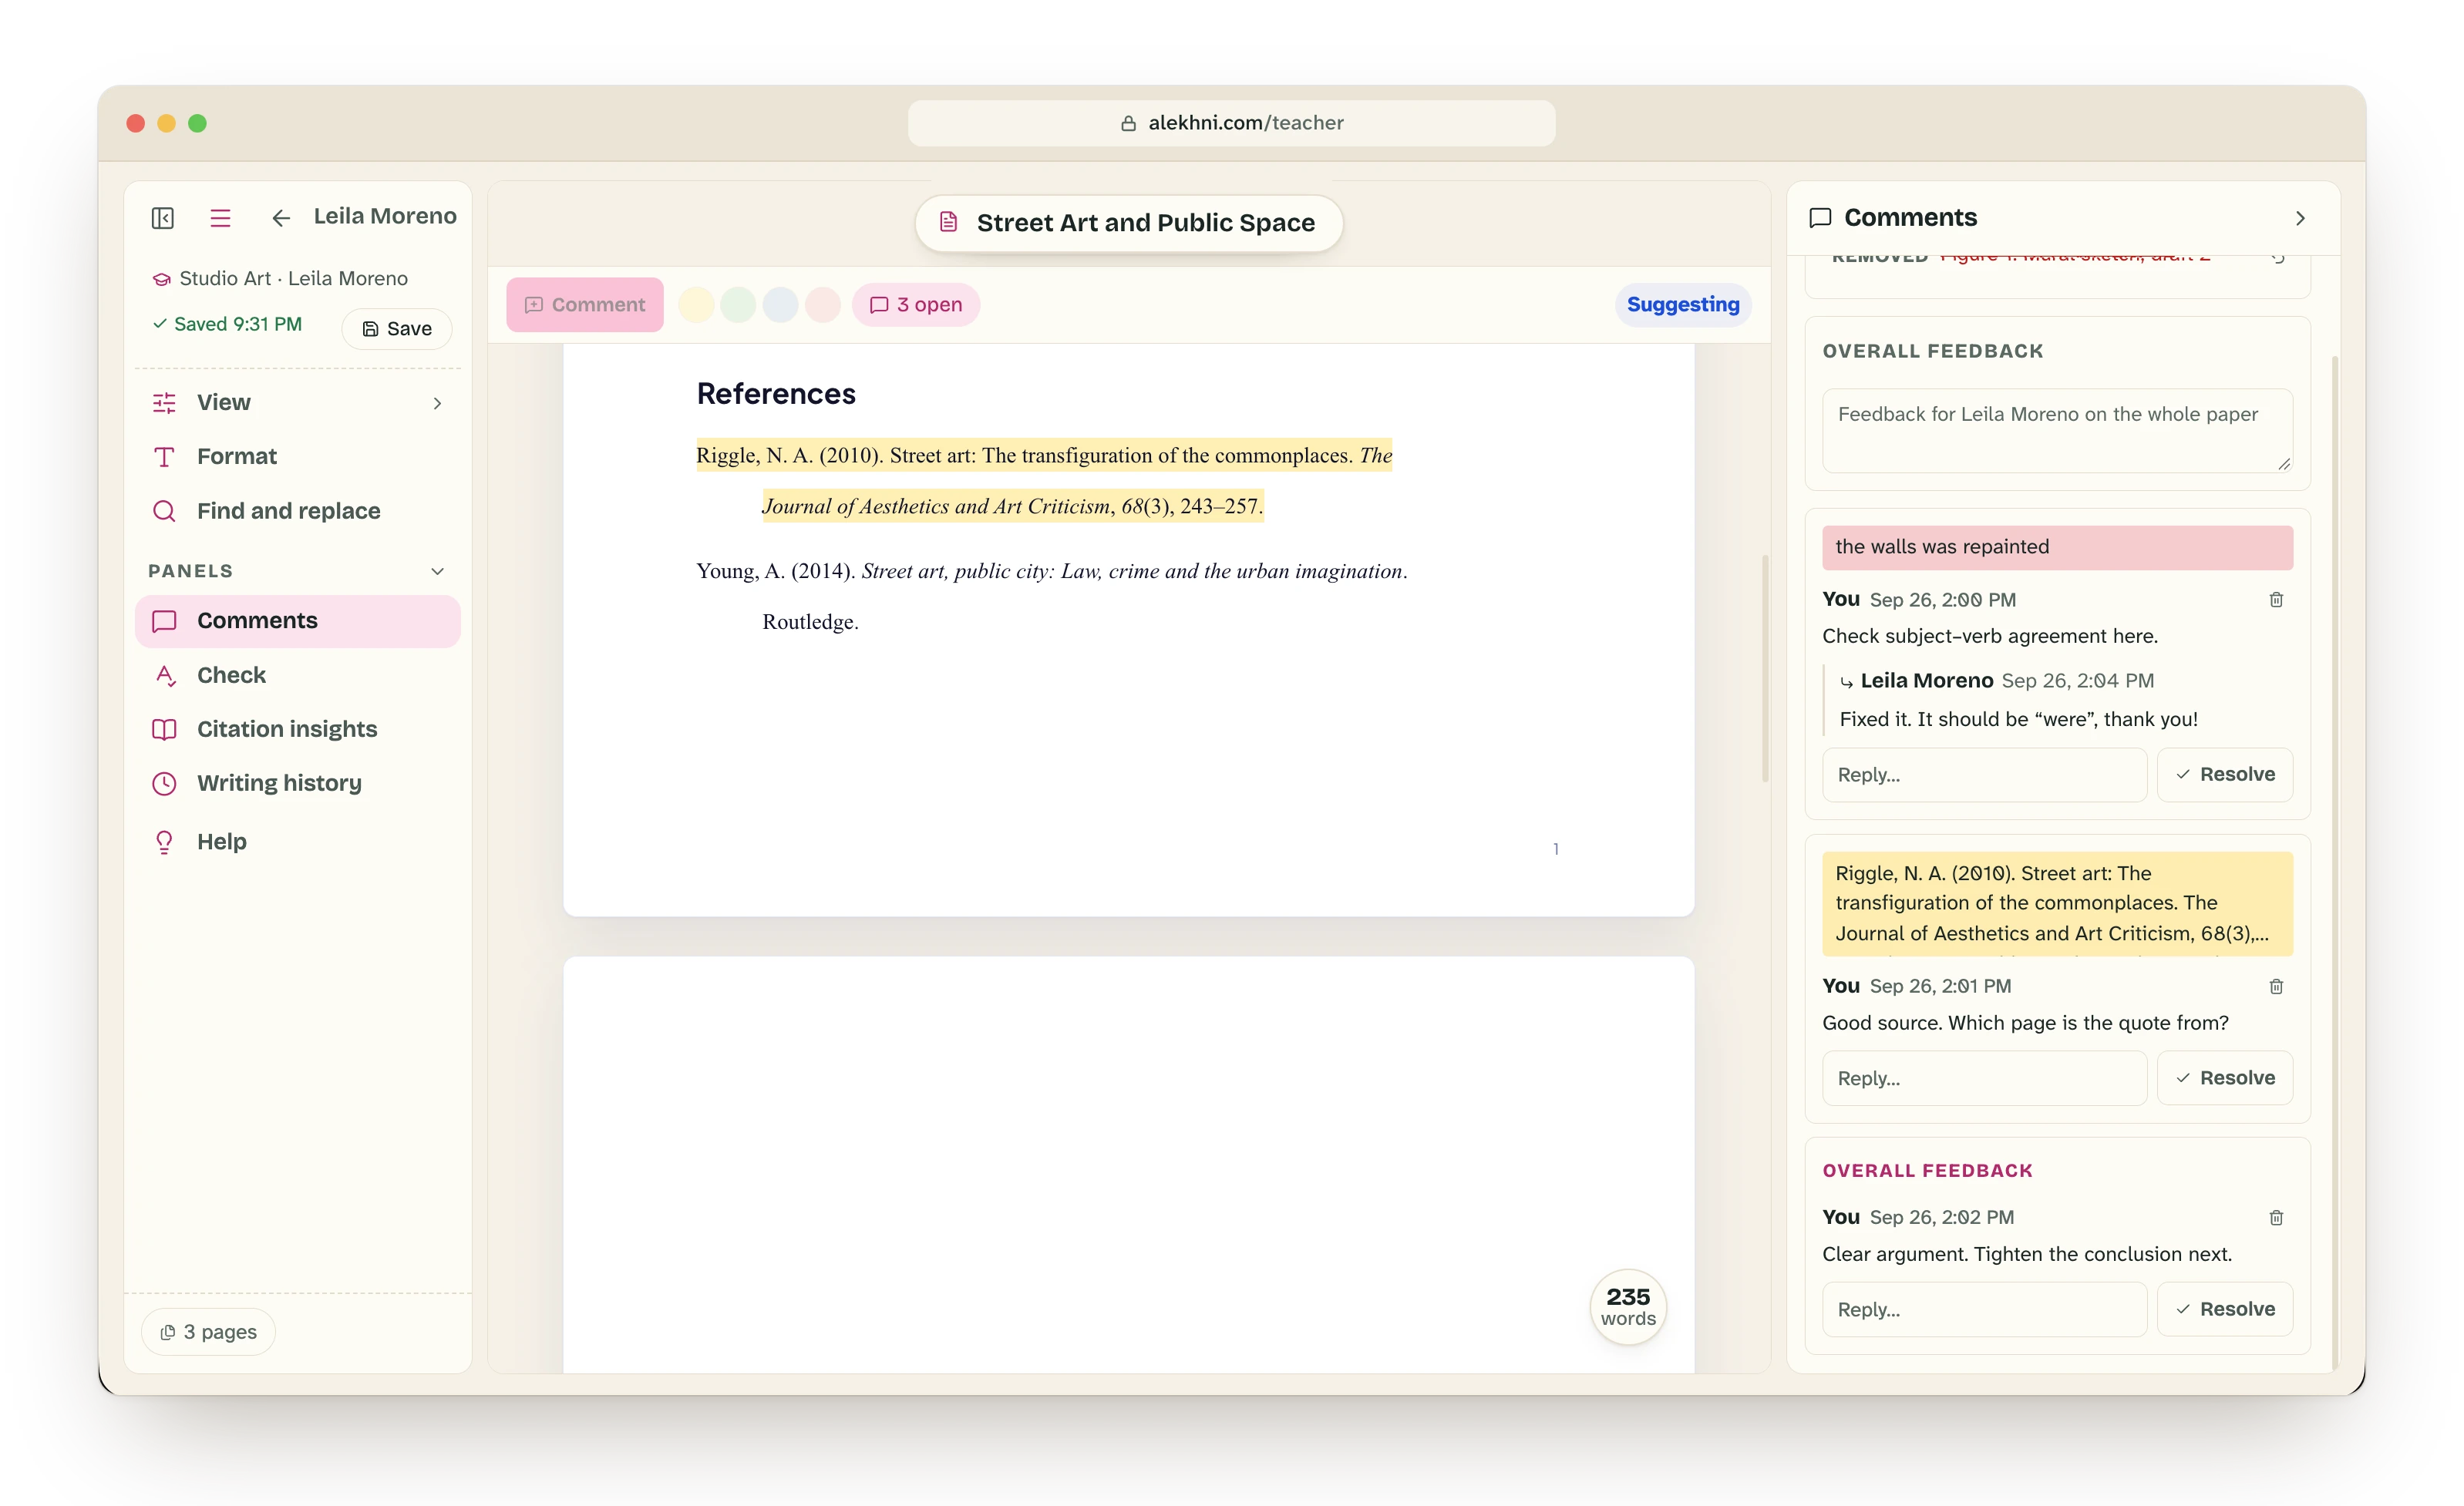Image resolution: width=2464 pixels, height=1506 pixels.
Task: Toggle the 3 open comments filter
Action: 916,305
